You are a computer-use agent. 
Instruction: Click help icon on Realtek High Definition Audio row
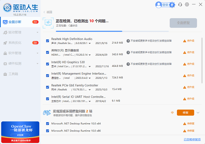[128, 41]
